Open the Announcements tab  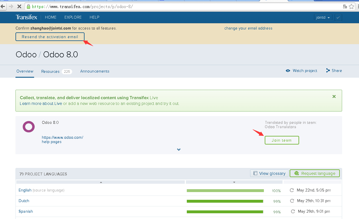[95, 71]
